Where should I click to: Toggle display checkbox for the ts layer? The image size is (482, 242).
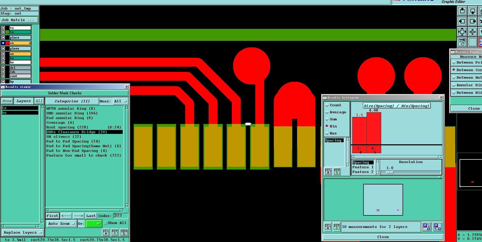(3, 32)
